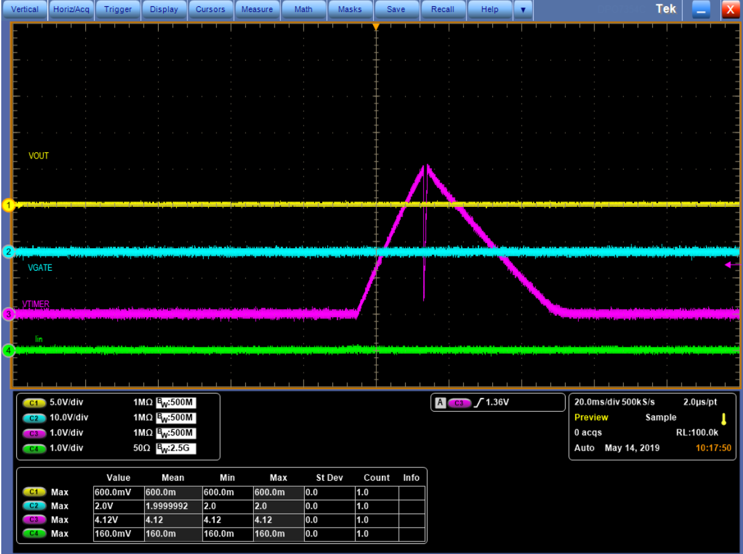Select channel 4 Iin ground marker
Screen dimensions: 743x554
click(x=8, y=351)
